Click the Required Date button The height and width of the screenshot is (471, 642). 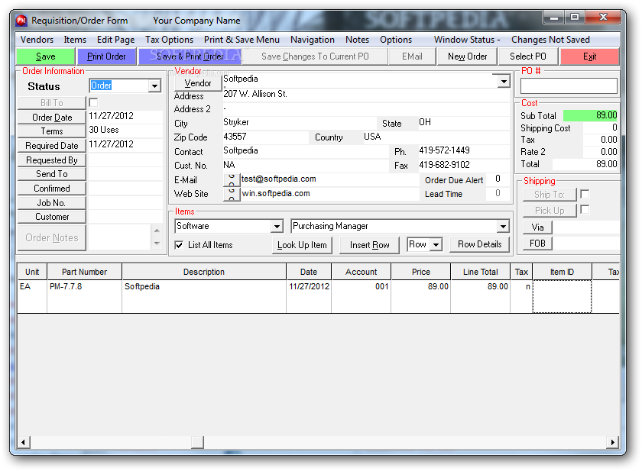pos(52,146)
